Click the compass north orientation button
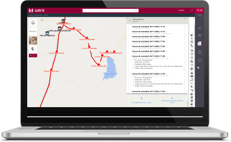This screenshot has width=231, height=142. pos(33,23)
